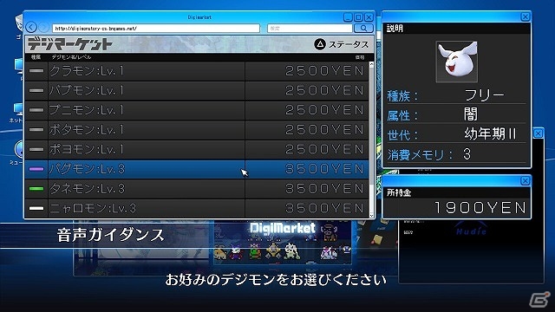Click the 種族 value フリー
The width and height of the screenshot is (555, 312).
coord(484,94)
